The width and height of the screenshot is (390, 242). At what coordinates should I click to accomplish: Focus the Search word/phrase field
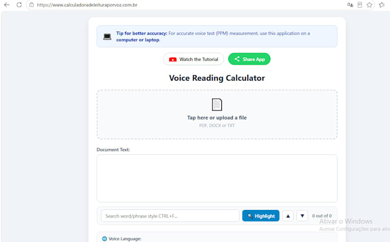click(x=170, y=216)
